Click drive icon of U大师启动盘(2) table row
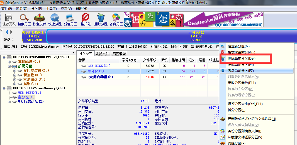The width and height of the screenshot is (297, 145). (84, 77)
